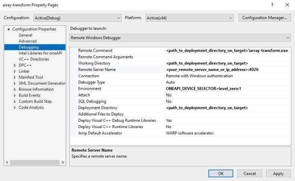Expand the Manifest Tool node
This screenshot has width=295, height=181.
click(15, 77)
